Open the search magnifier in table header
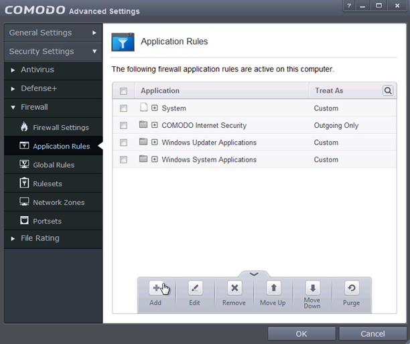Screen dimensions: 410x344 pyautogui.click(x=388, y=90)
